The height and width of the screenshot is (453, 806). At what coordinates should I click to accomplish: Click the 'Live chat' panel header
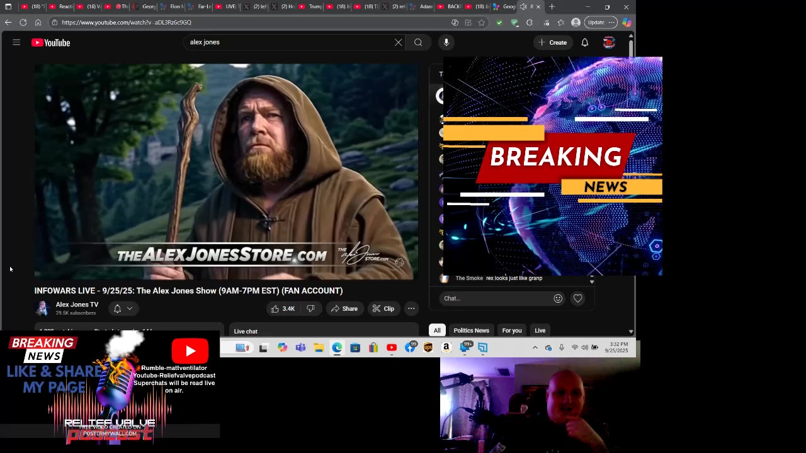tap(246, 332)
